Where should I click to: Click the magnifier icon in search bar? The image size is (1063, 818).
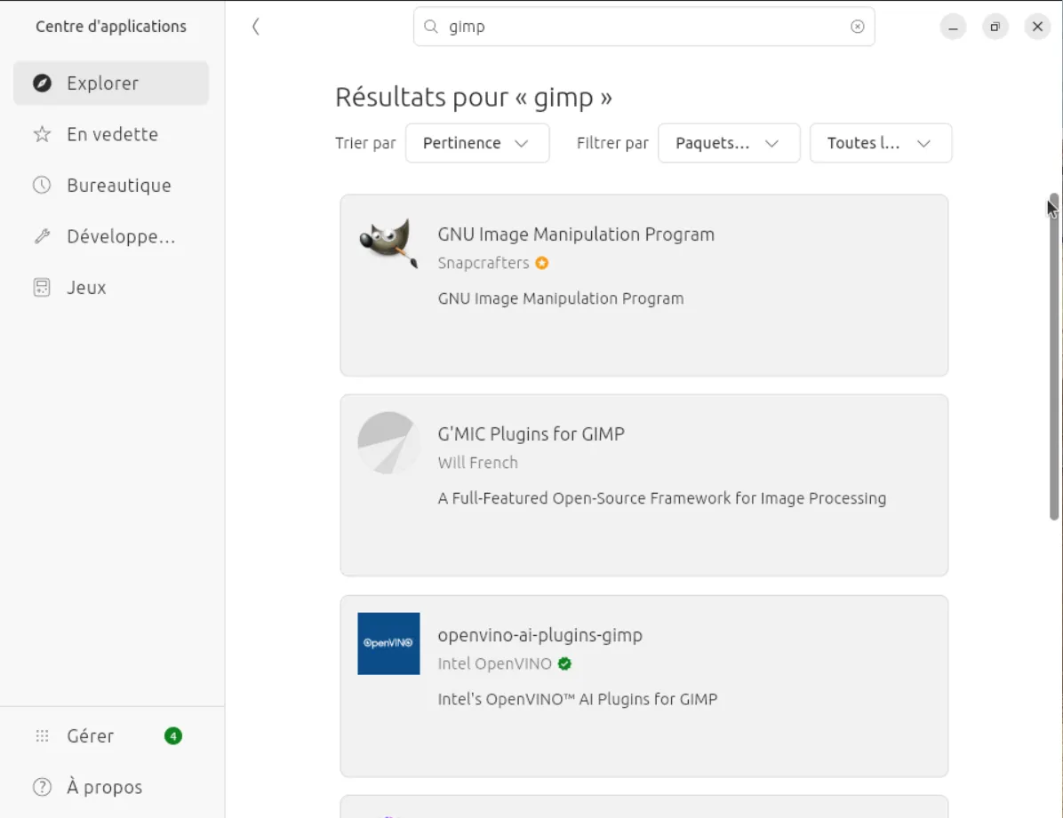[430, 27]
